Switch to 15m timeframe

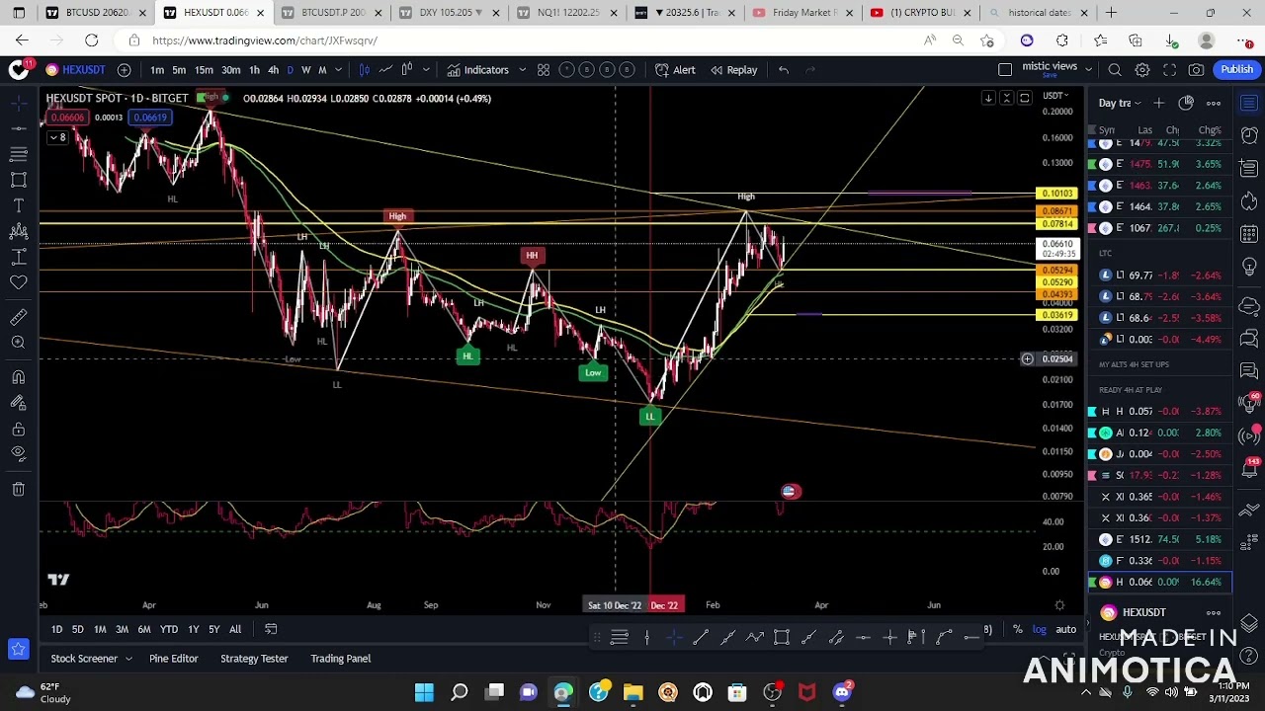pos(204,70)
